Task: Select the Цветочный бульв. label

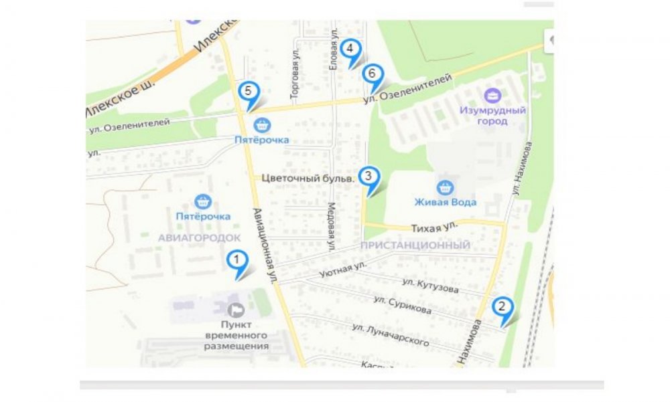Action: pos(308,179)
